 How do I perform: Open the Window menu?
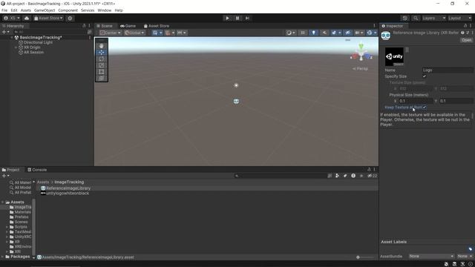tap(105, 10)
